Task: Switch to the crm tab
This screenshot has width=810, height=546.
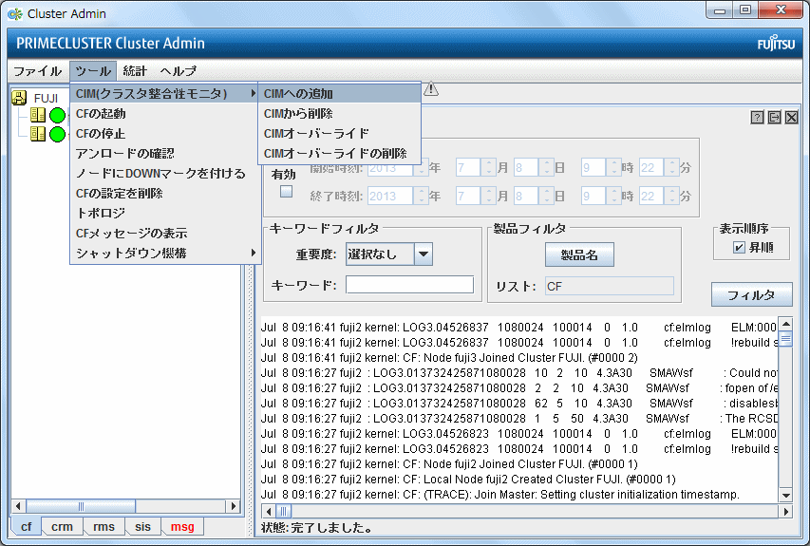Action: tap(62, 526)
